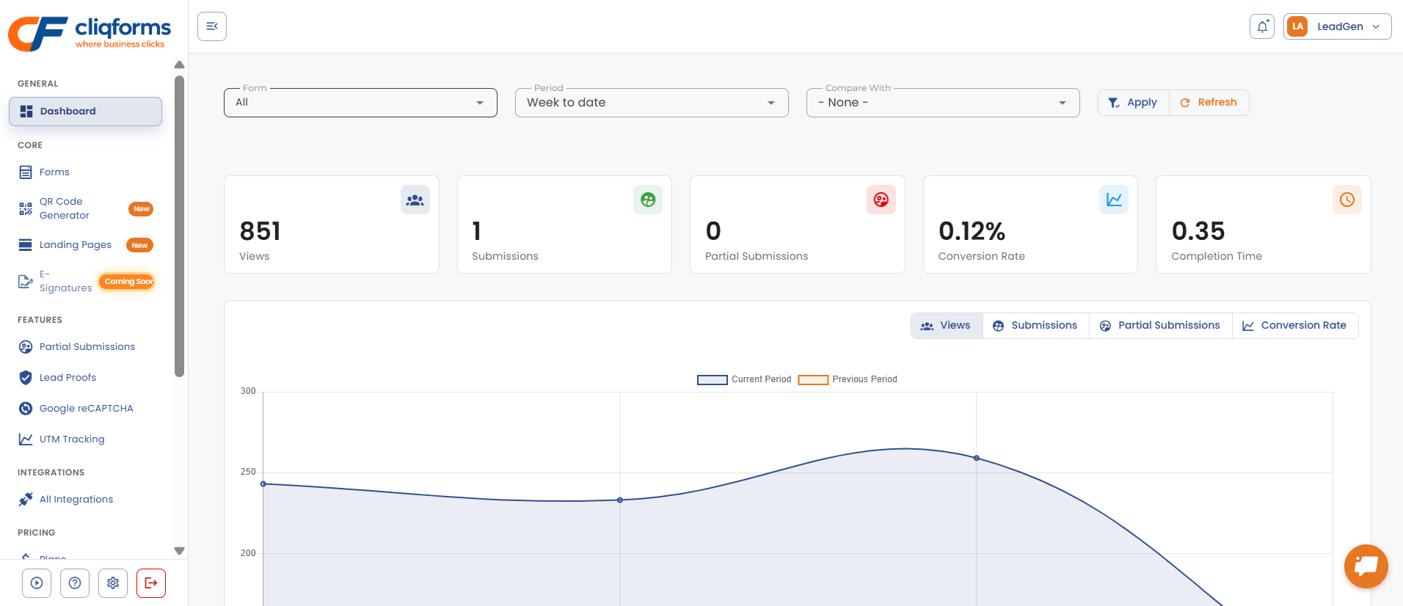
Task: Collapse the sidebar with the menu toggle icon
Action: click(212, 26)
